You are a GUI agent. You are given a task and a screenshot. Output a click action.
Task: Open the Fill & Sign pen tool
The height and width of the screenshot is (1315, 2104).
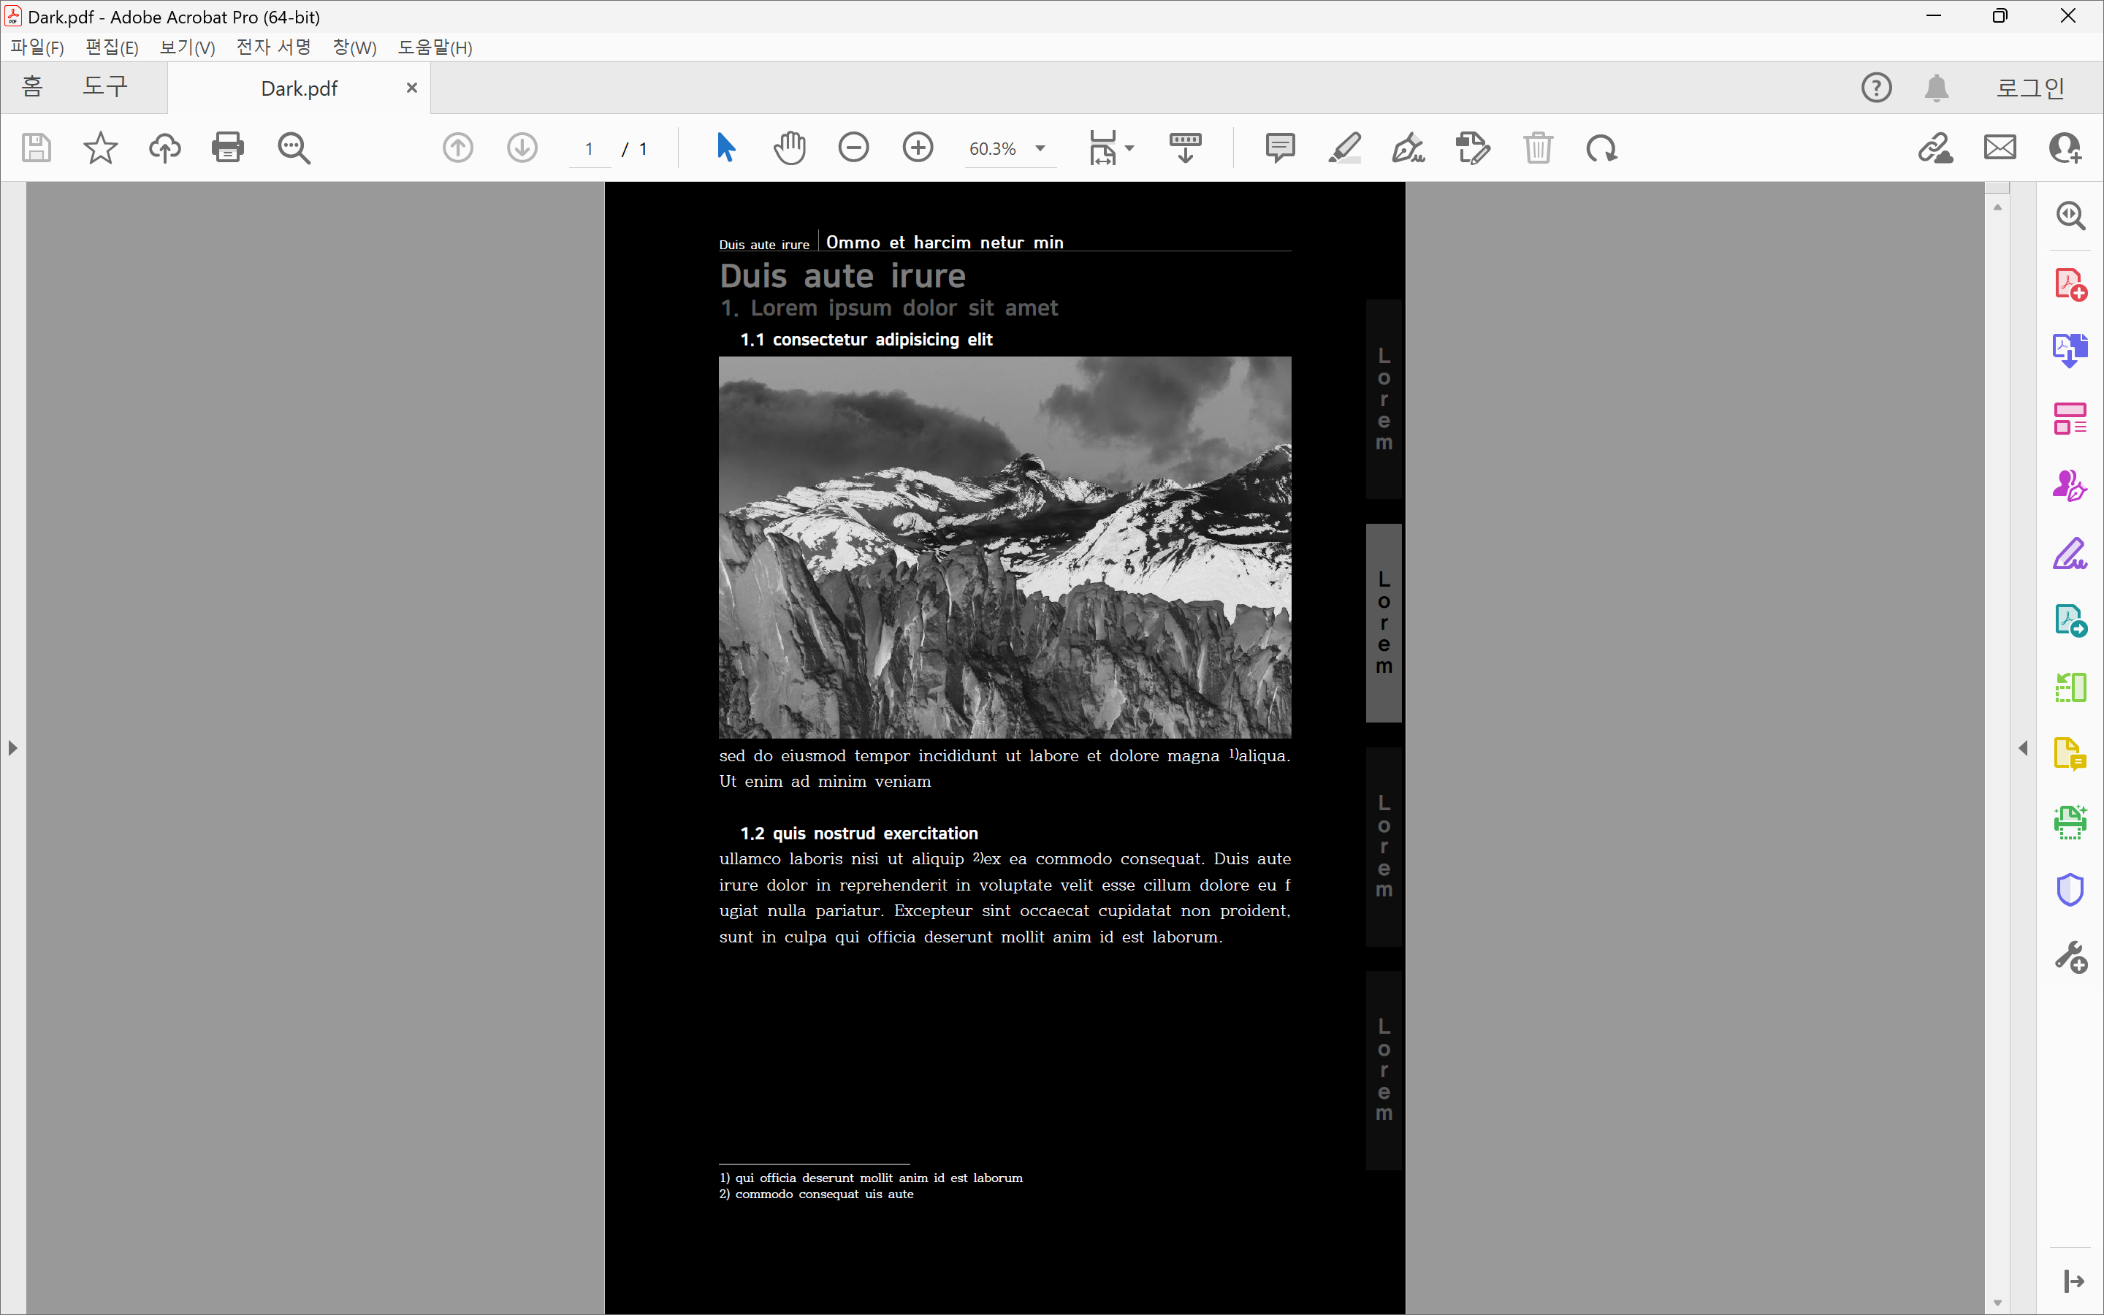click(2070, 554)
